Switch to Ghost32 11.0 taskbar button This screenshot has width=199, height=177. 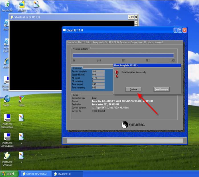[x=68, y=174]
